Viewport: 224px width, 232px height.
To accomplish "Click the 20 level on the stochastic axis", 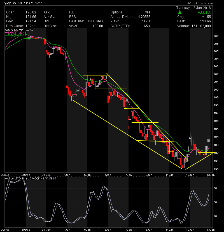I will click(215, 216).
